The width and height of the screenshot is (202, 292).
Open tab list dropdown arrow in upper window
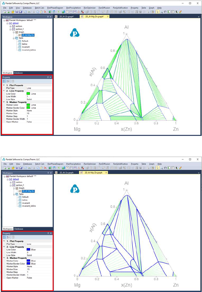pos(199,17)
